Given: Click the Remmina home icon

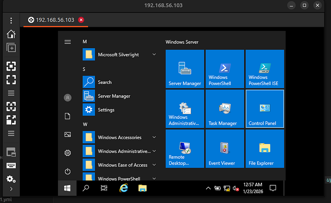Looking at the screenshot, I should coord(11,34).
